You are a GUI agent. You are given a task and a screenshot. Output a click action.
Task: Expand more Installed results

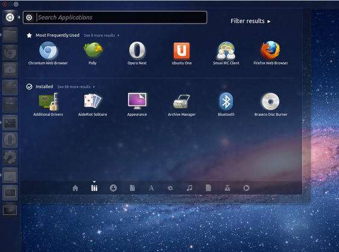coord(76,86)
